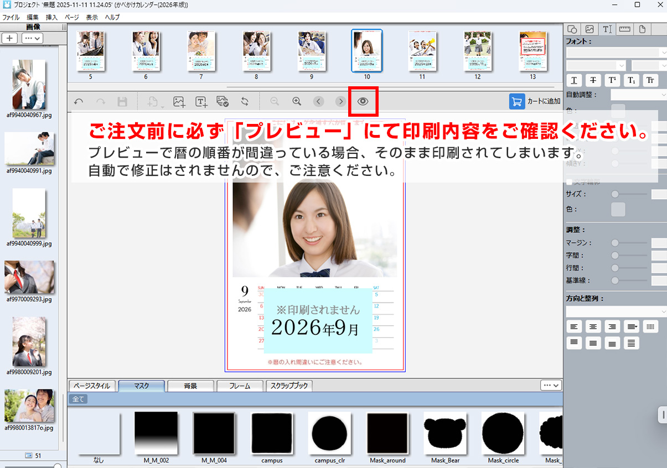Expand the 自動調整 dropdown
This screenshot has height=468, width=667.
click(x=638, y=95)
